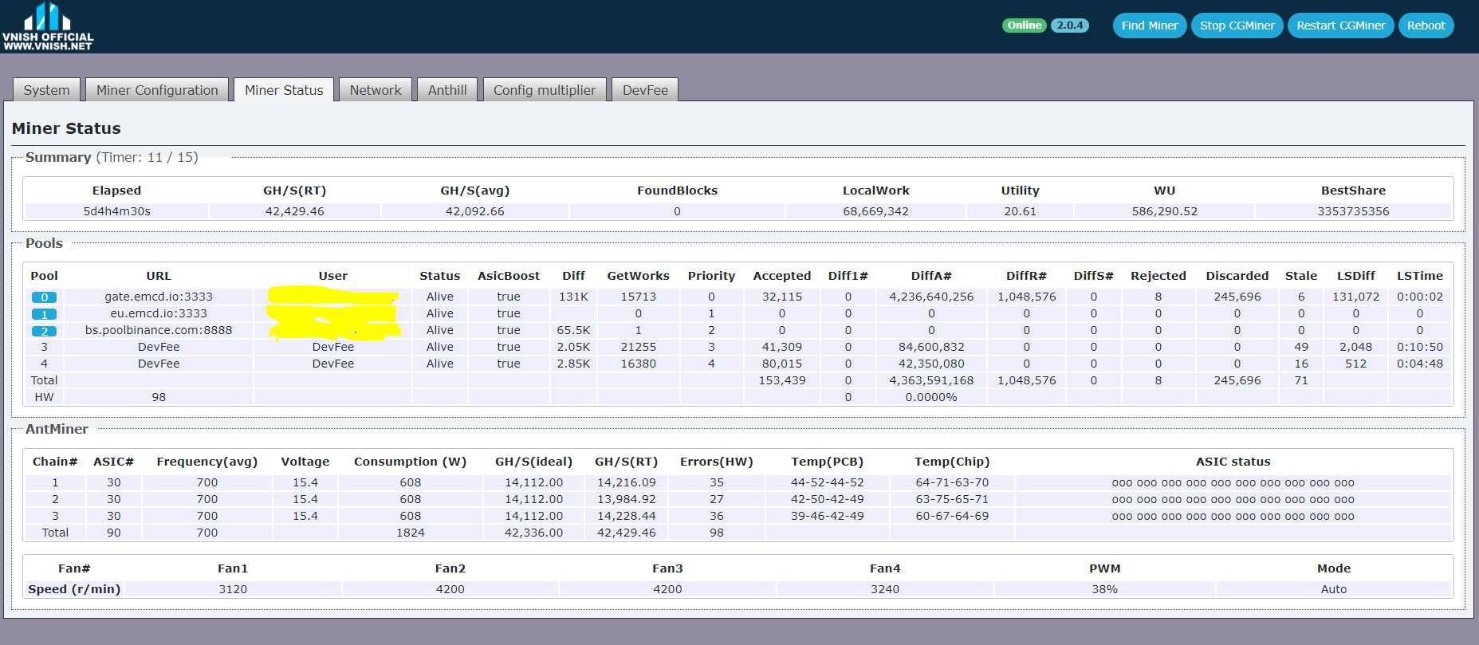Click the Find Miner button

pyautogui.click(x=1149, y=26)
